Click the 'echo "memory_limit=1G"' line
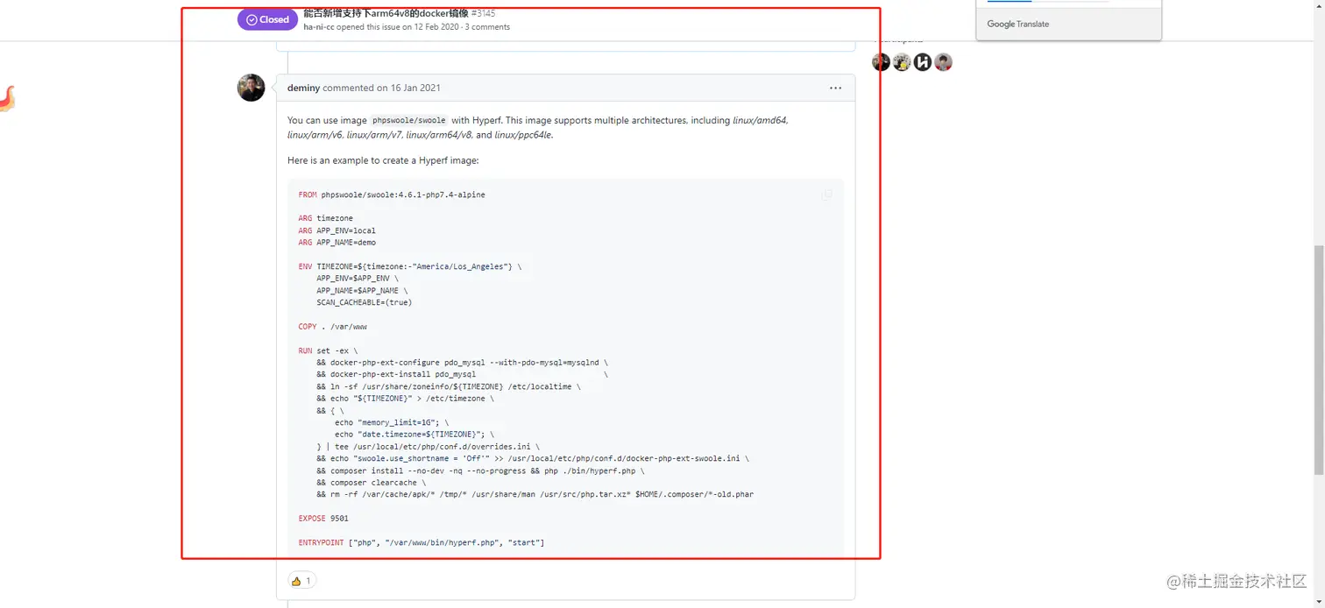 (x=391, y=422)
